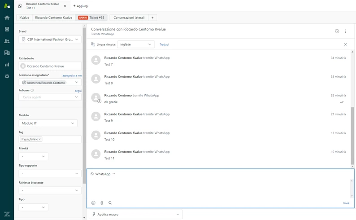This screenshot has width=356, height=220.
Task: Open the KValue organization tab
Action: click(24, 18)
